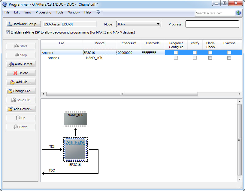This screenshot has width=245, height=191.
Task: Check Program/Configure for EP3C16 row
Action: click(176, 52)
